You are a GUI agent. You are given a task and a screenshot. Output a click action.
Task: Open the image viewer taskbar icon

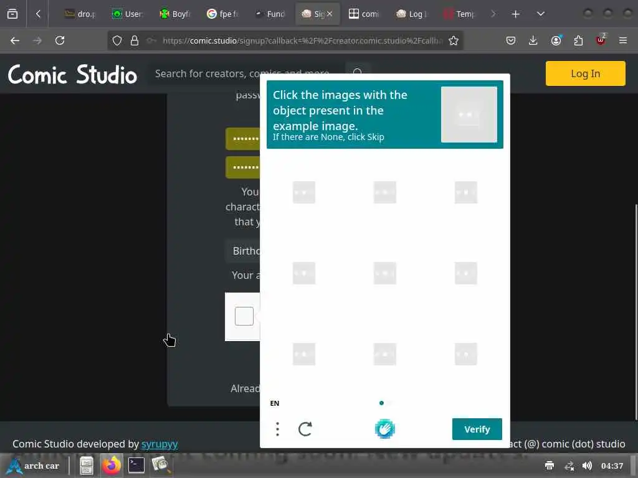(x=161, y=466)
